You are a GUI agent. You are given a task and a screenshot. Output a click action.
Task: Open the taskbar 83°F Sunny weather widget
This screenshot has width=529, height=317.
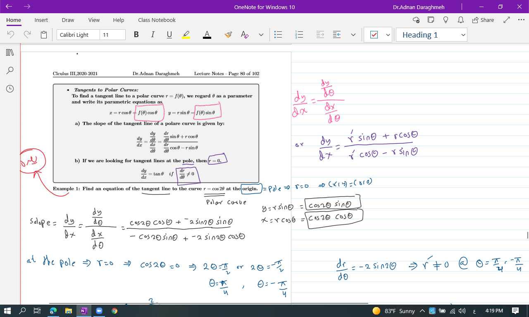(x=393, y=311)
